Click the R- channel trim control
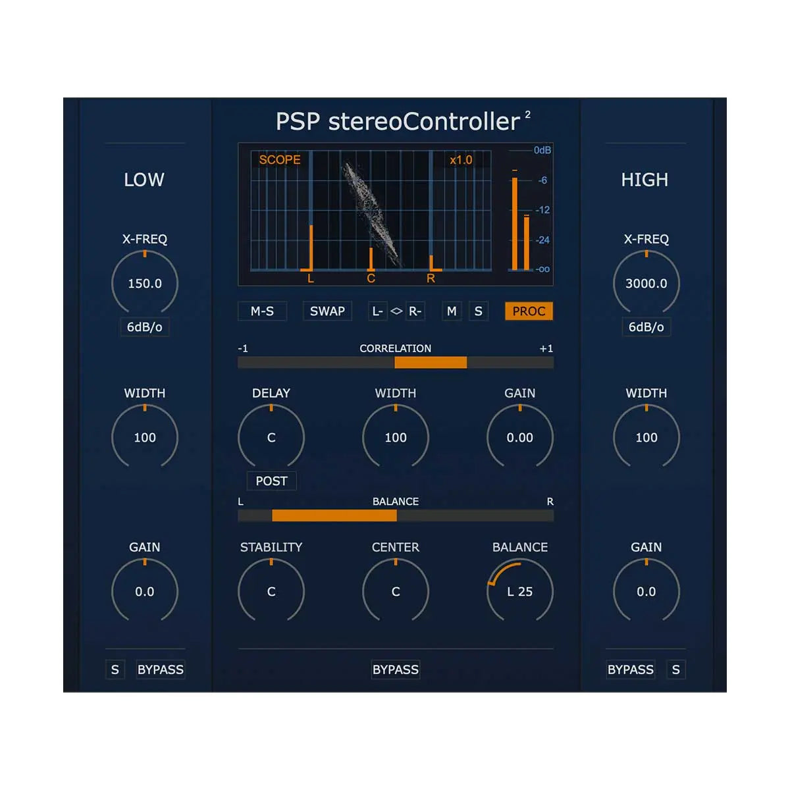790x790 pixels. [x=413, y=311]
